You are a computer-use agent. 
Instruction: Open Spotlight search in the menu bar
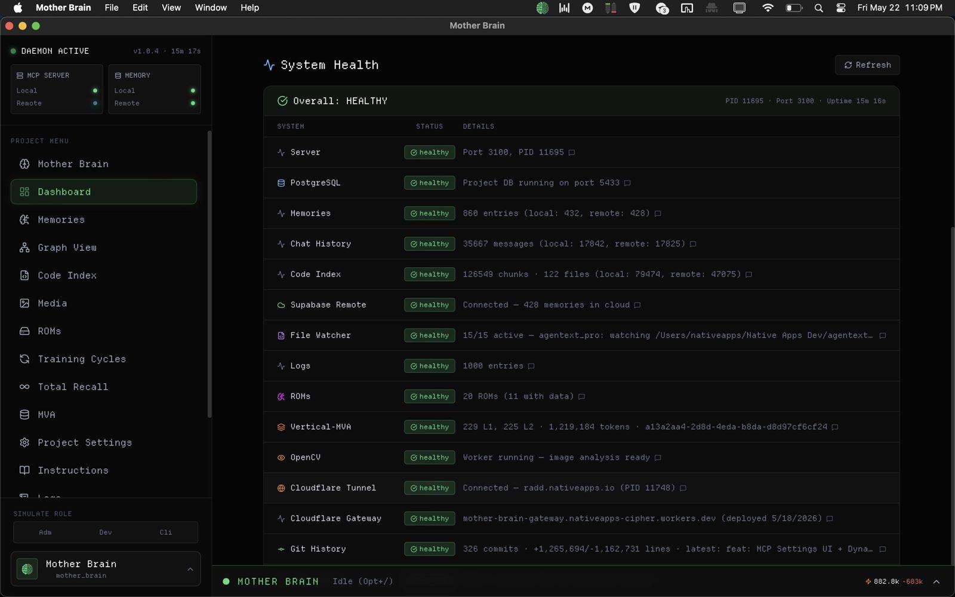pyautogui.click(x=819, y=8)
